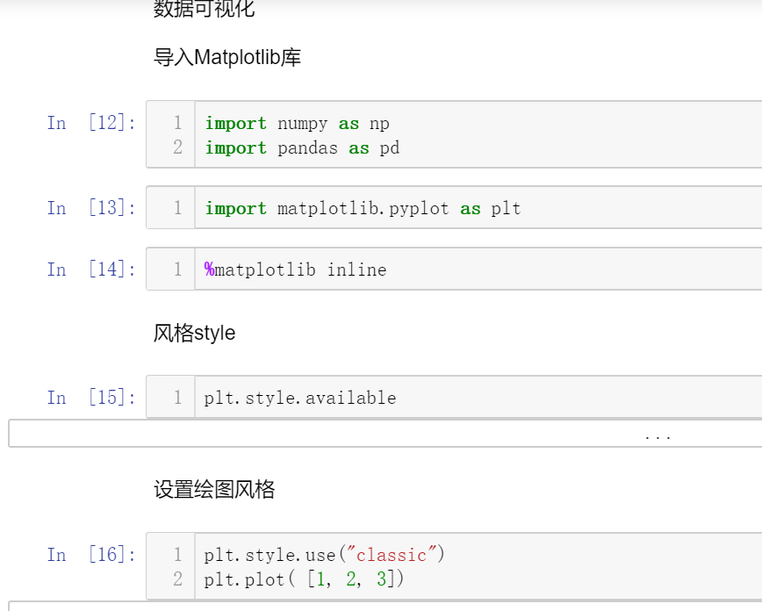Select the '导入Matplotlib库' markdown cell

click(x=227, y=58)
